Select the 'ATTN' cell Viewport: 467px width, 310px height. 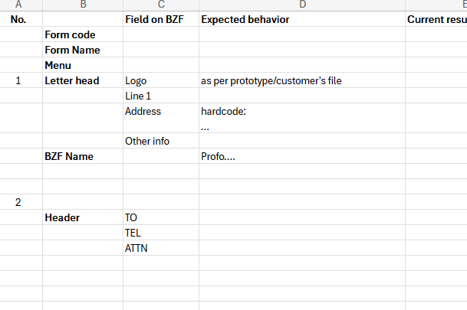point(161,248)
